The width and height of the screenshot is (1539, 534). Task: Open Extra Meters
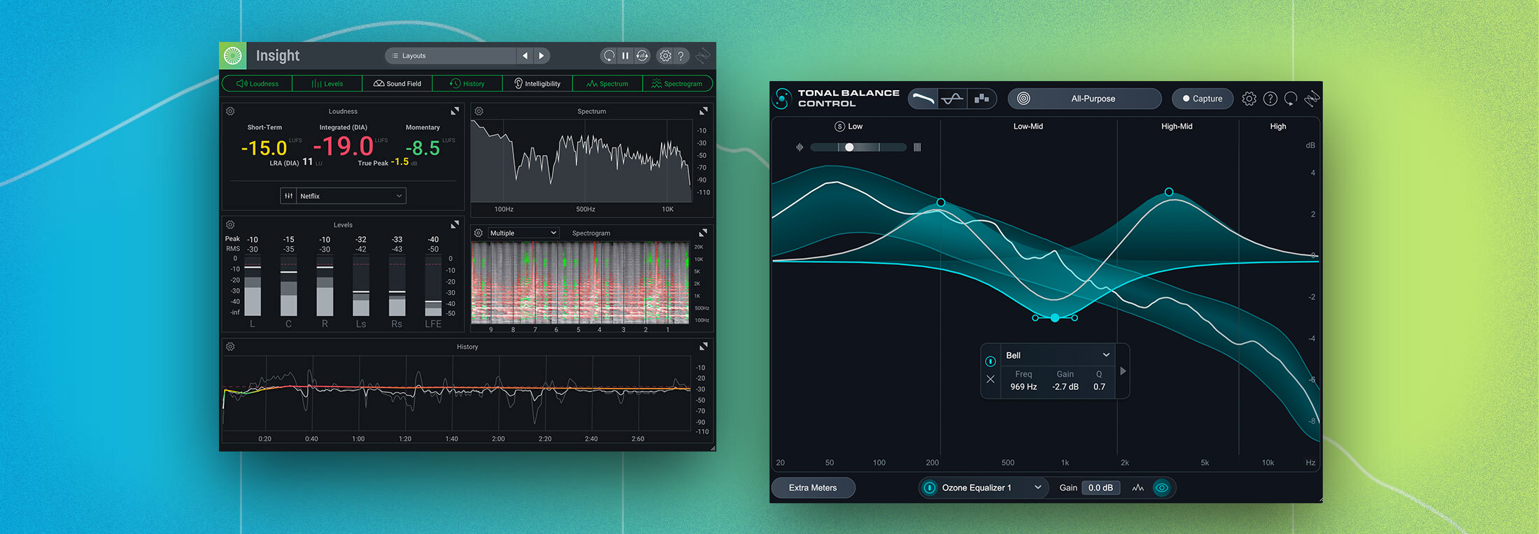point(813,488)
